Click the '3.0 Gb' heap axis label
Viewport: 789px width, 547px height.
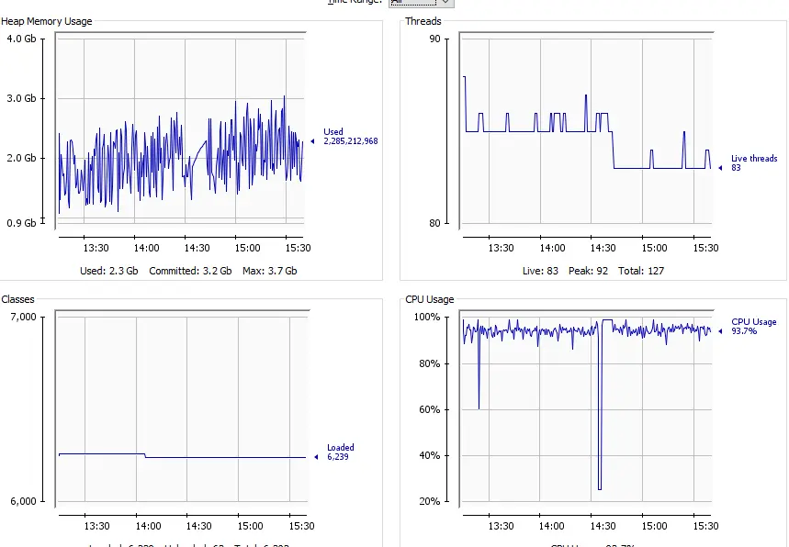click(21, 98)
